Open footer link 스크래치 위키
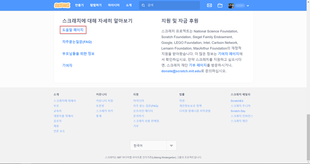This screenshot has height=164, width=310. coord(105,111)
